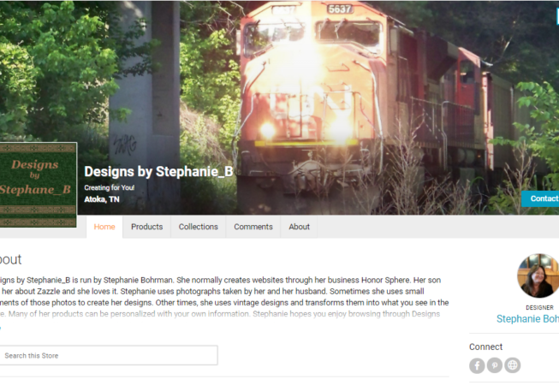The image size is (559, 385).
Task: Click the Creating for You! tagline
Action: 109,187
